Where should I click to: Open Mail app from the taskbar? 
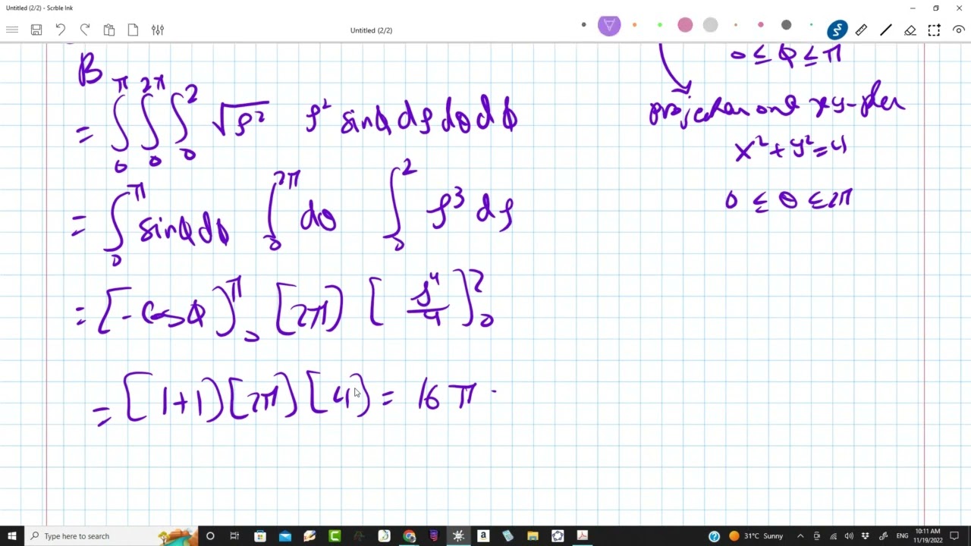[284, 536]
